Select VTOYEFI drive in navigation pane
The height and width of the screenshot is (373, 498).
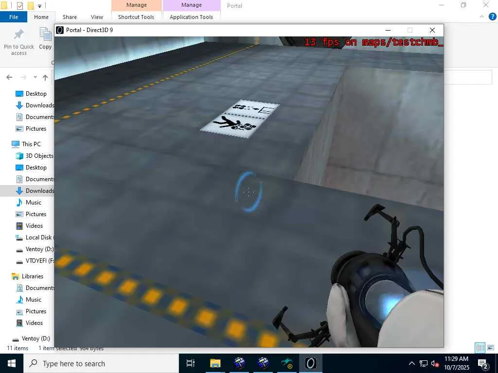[35, 261]
